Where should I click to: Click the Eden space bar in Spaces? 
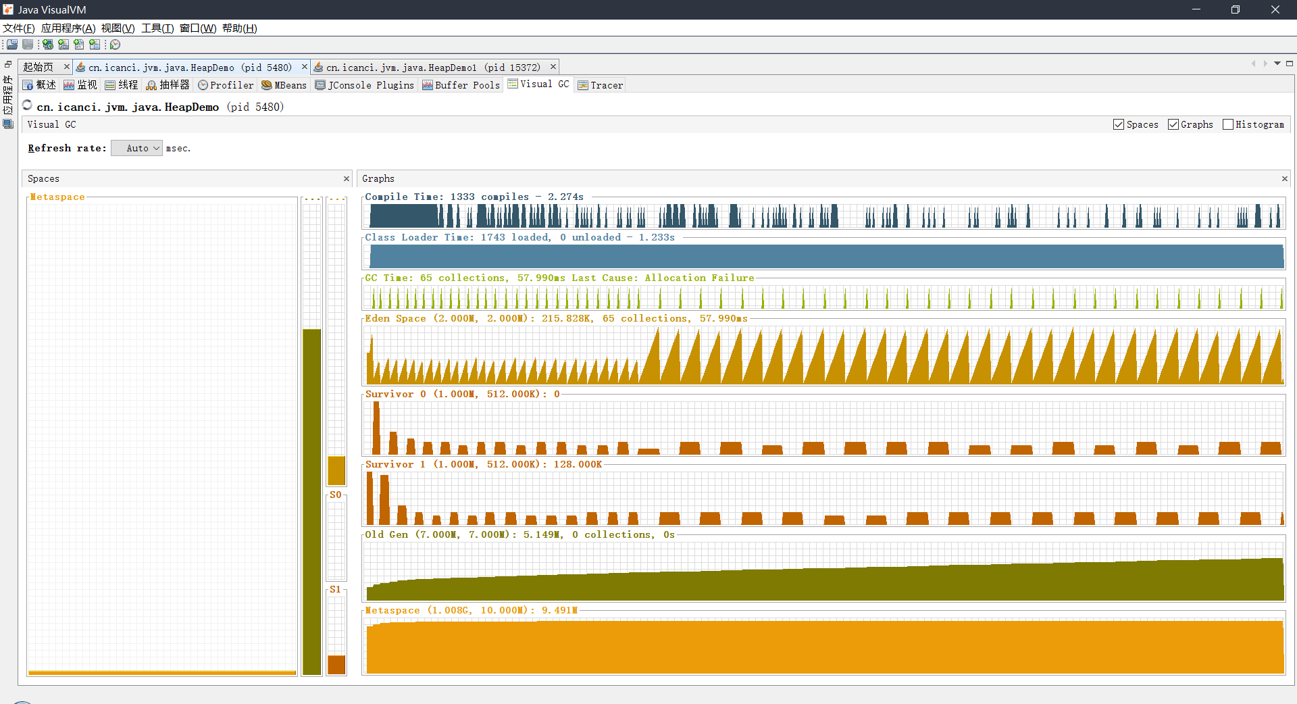[x=336, y=470]
